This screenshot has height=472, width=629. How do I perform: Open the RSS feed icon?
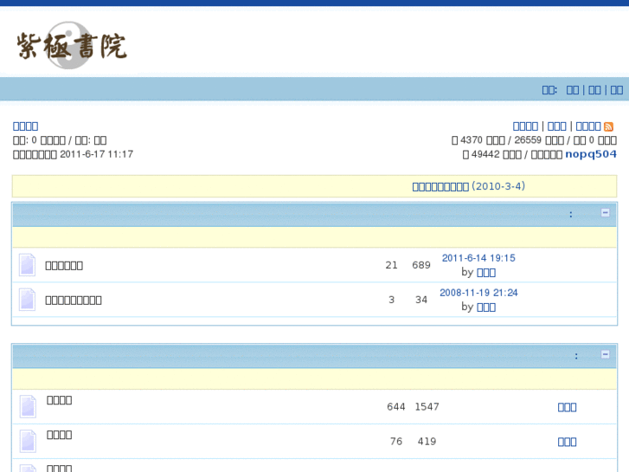tap(608, 126)
